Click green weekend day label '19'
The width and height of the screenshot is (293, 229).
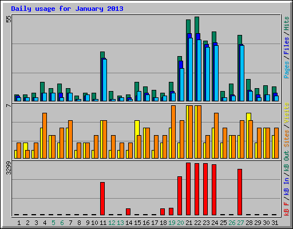click(172, 223)
